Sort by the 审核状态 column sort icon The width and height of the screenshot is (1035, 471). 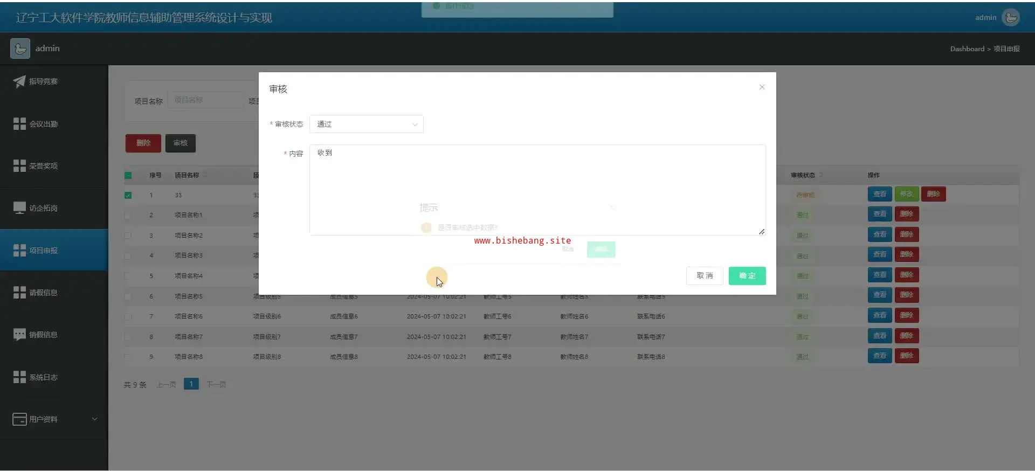click(x=821, y=175)
